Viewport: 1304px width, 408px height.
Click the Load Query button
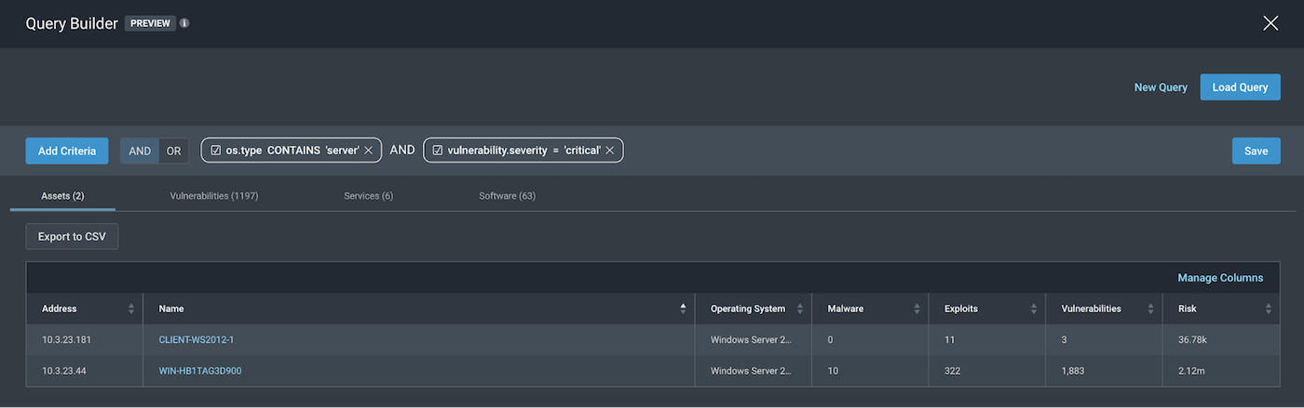[x=1240, y=87]
